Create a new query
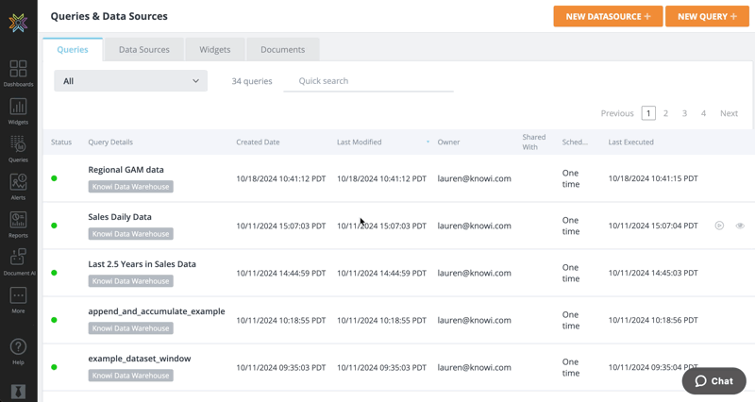Image resolution: width=755 pixels, height=402 pixels. [707, 16]
